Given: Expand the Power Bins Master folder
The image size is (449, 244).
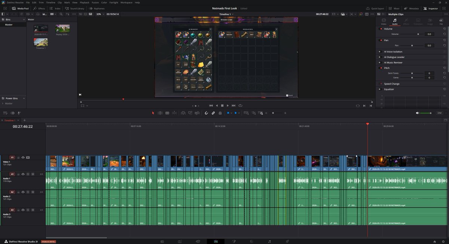Looking at the screenshot, I should pos(3,103).
